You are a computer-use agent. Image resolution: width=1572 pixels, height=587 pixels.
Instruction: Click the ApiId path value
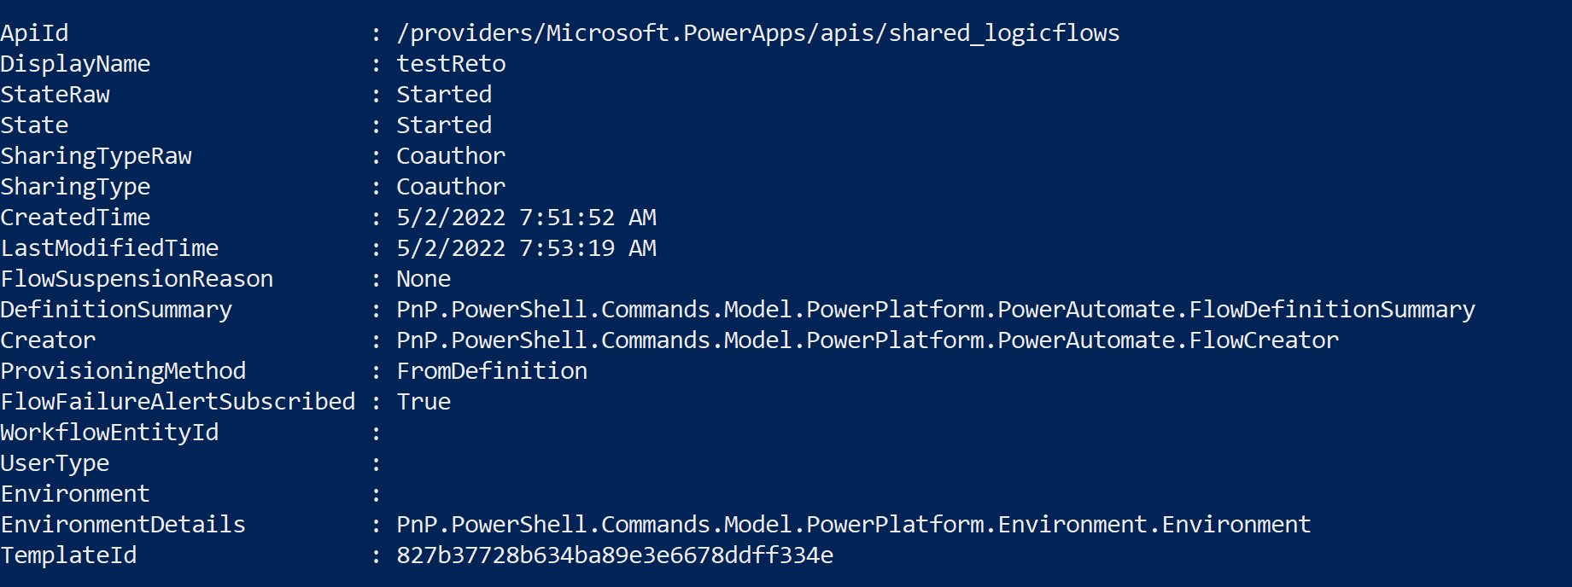757,33
